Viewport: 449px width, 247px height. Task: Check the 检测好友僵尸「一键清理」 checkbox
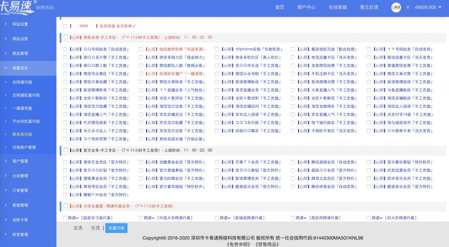[x=141, y=74]
